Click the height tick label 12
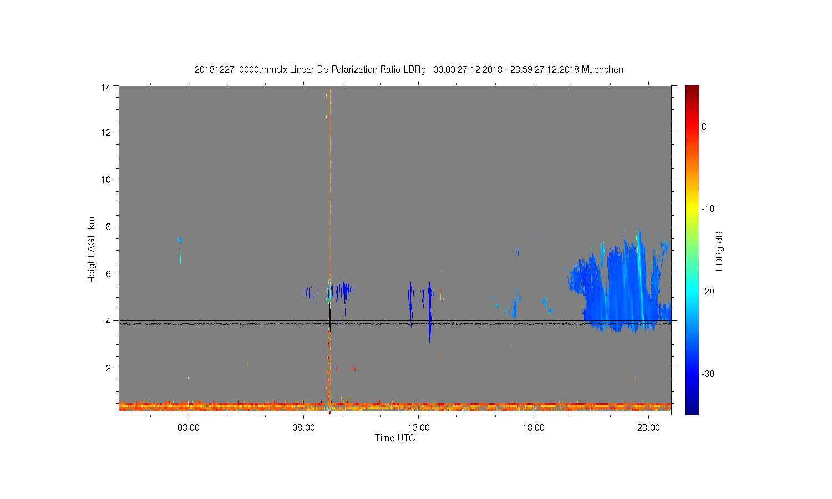Screen dimensions: 832x499 click(x=105, y=133)
